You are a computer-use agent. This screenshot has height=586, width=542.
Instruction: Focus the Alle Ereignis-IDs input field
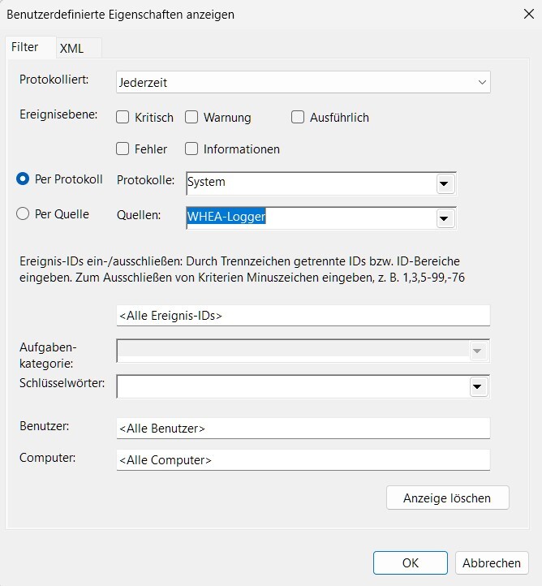pyautogui.click(x=303, y=316)
